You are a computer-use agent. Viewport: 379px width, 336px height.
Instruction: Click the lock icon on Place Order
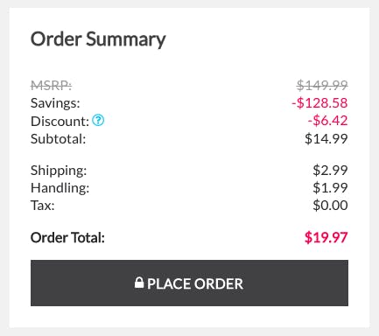(x=139, y=283)
